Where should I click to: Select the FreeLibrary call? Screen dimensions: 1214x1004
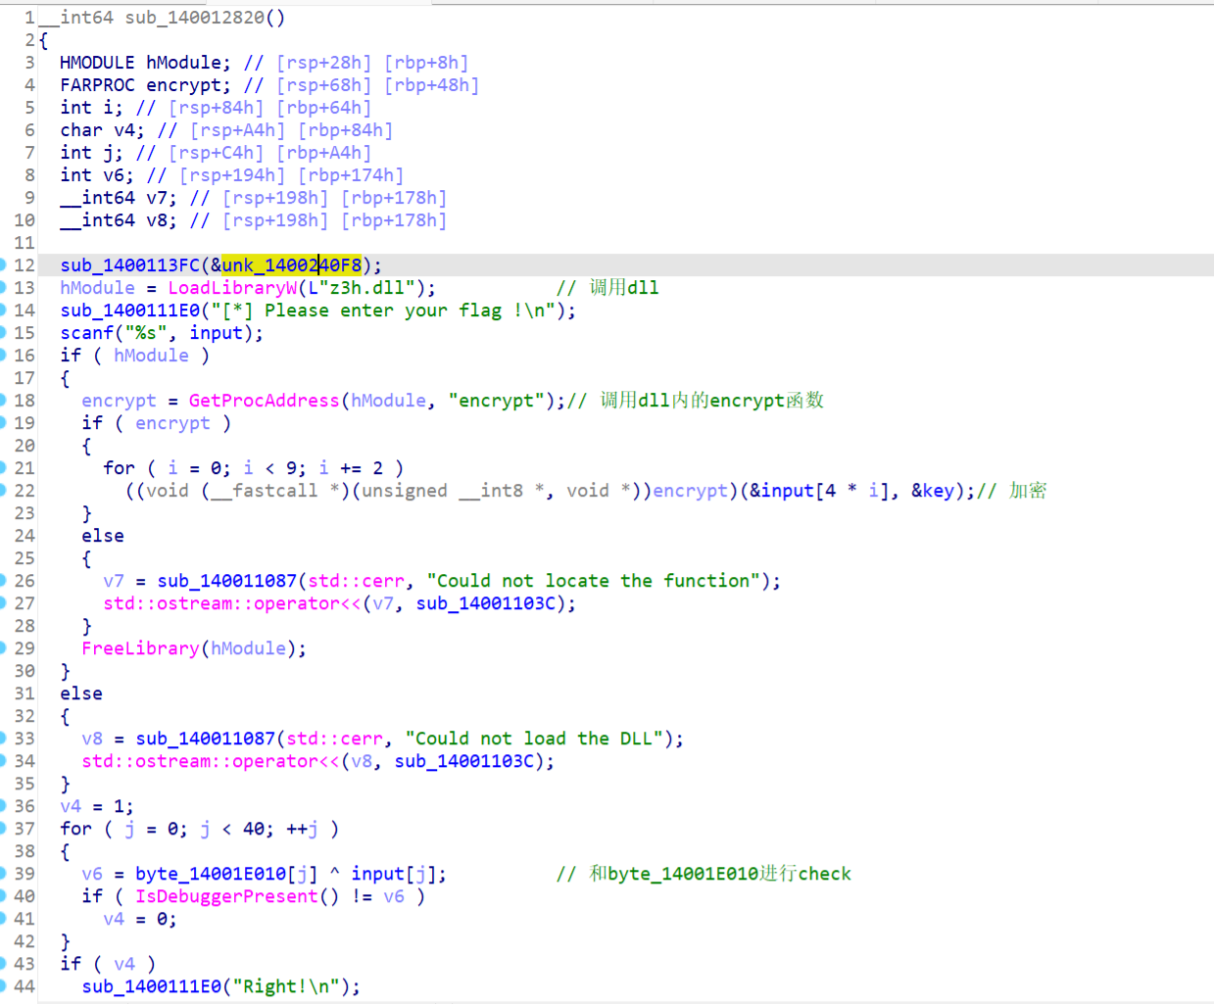(140, 648)
